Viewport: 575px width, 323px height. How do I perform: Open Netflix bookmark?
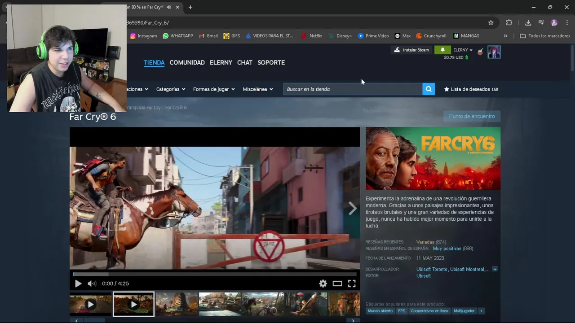click(x=312, y=36)
